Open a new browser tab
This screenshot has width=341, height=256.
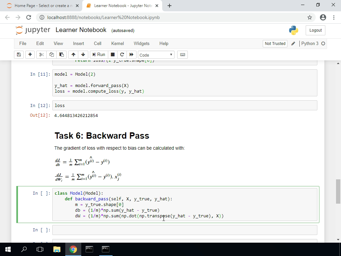170,6
